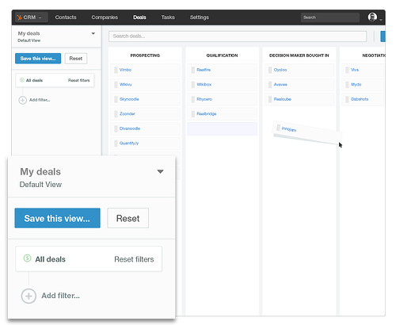The image size is (396, 325).
Task: Click the small All deals dollar icon
Action: coord(22,80)
